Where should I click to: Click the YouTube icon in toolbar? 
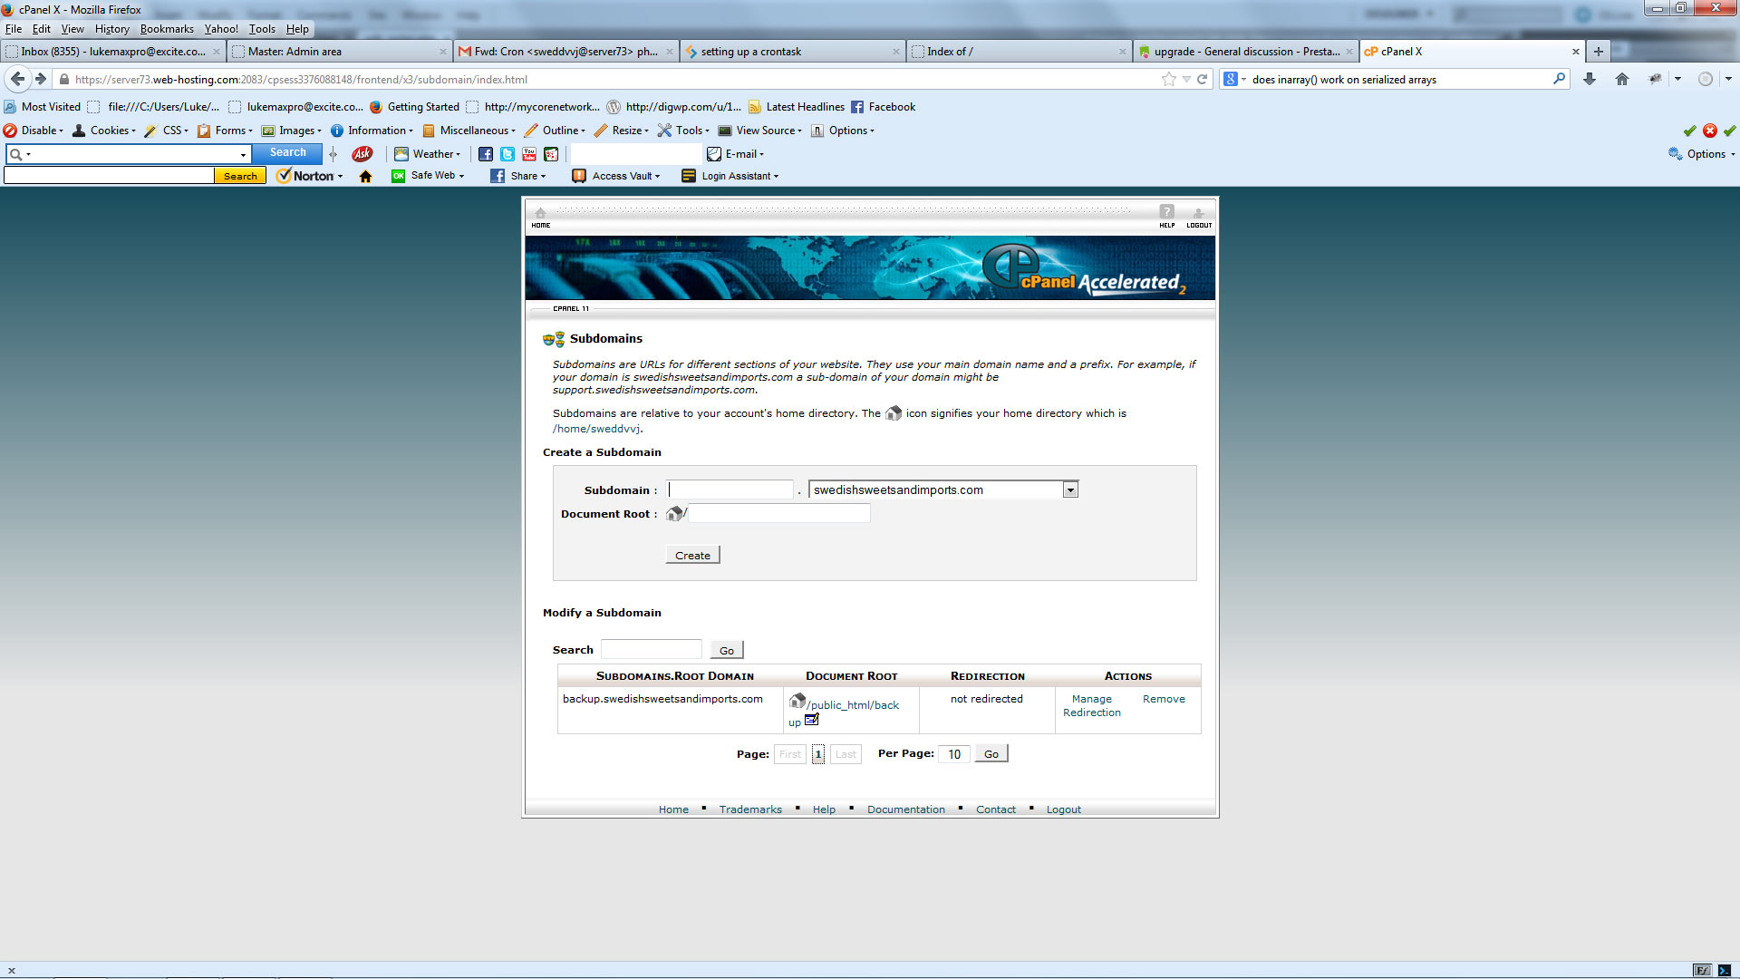pyautogui.click(x=529, y=154)
